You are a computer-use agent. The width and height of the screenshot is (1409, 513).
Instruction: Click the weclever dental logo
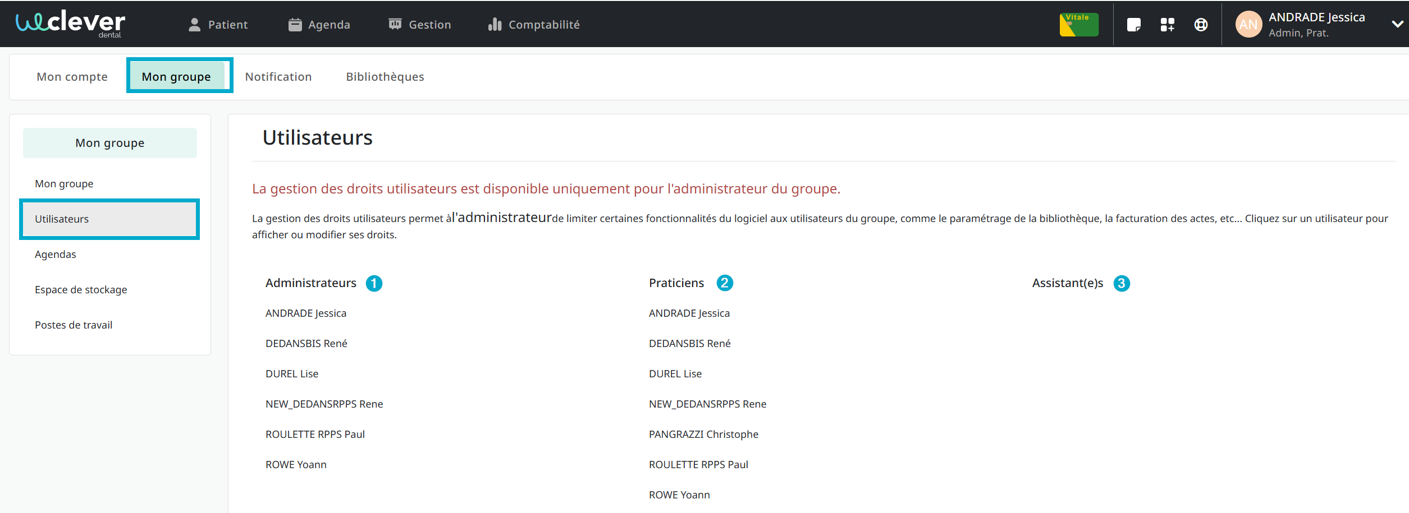point(71,24)
